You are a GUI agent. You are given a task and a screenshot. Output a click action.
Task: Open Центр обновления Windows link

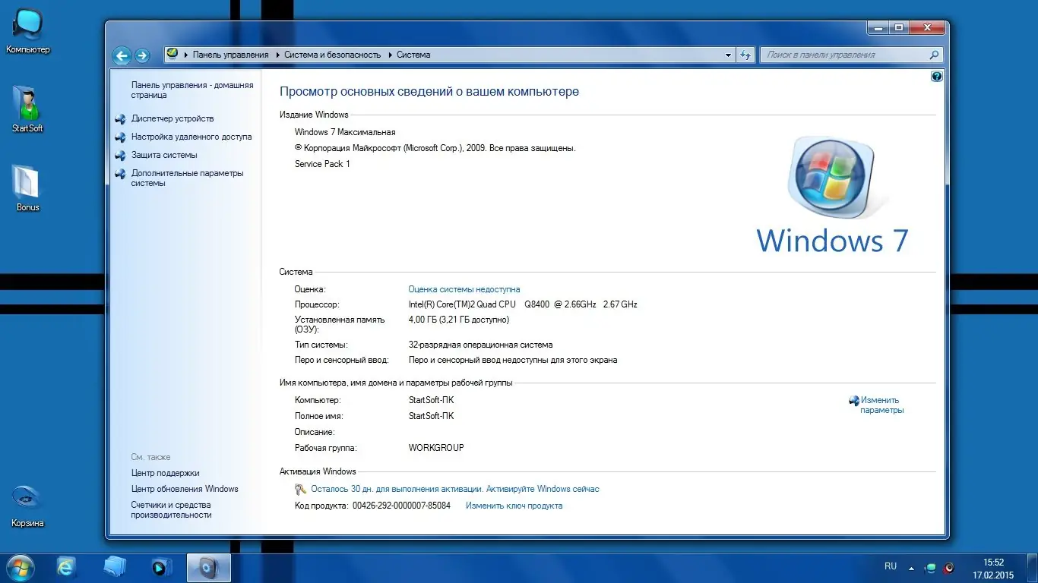click(x=185, y=489)
